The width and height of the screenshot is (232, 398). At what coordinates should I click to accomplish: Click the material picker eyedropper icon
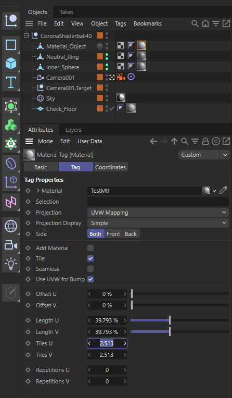pyautogui.click(x=223, y=190)
